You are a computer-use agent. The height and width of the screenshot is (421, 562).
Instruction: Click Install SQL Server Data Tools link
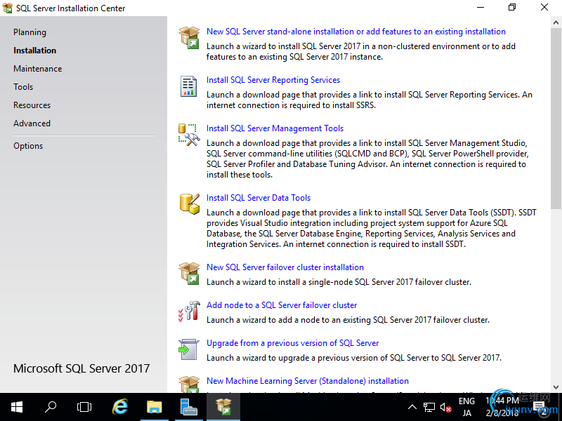click(x=259, y=198)
